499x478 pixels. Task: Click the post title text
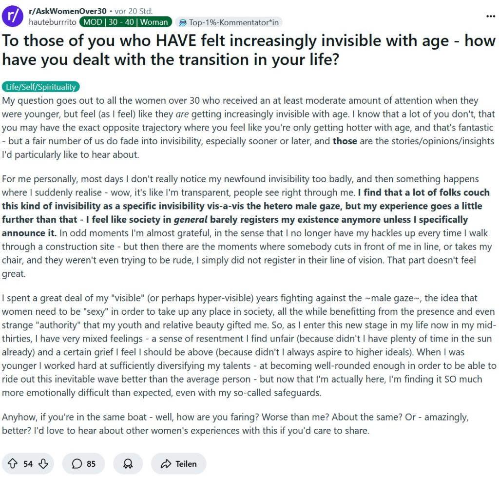coord(249,50)
